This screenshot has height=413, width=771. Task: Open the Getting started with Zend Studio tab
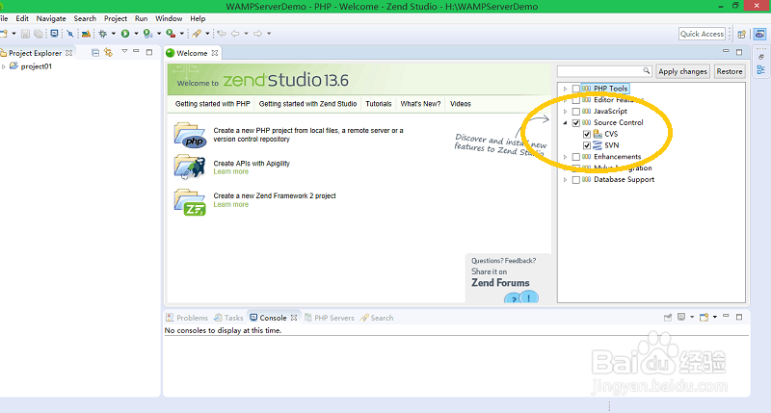point(307,104)
